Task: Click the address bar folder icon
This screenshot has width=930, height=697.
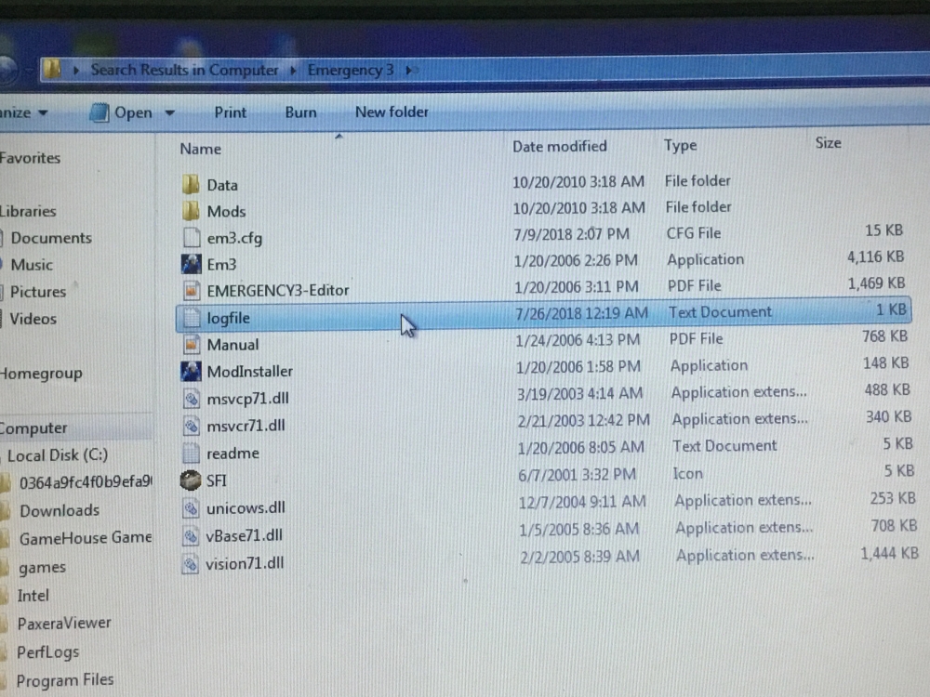Action: 53,70
